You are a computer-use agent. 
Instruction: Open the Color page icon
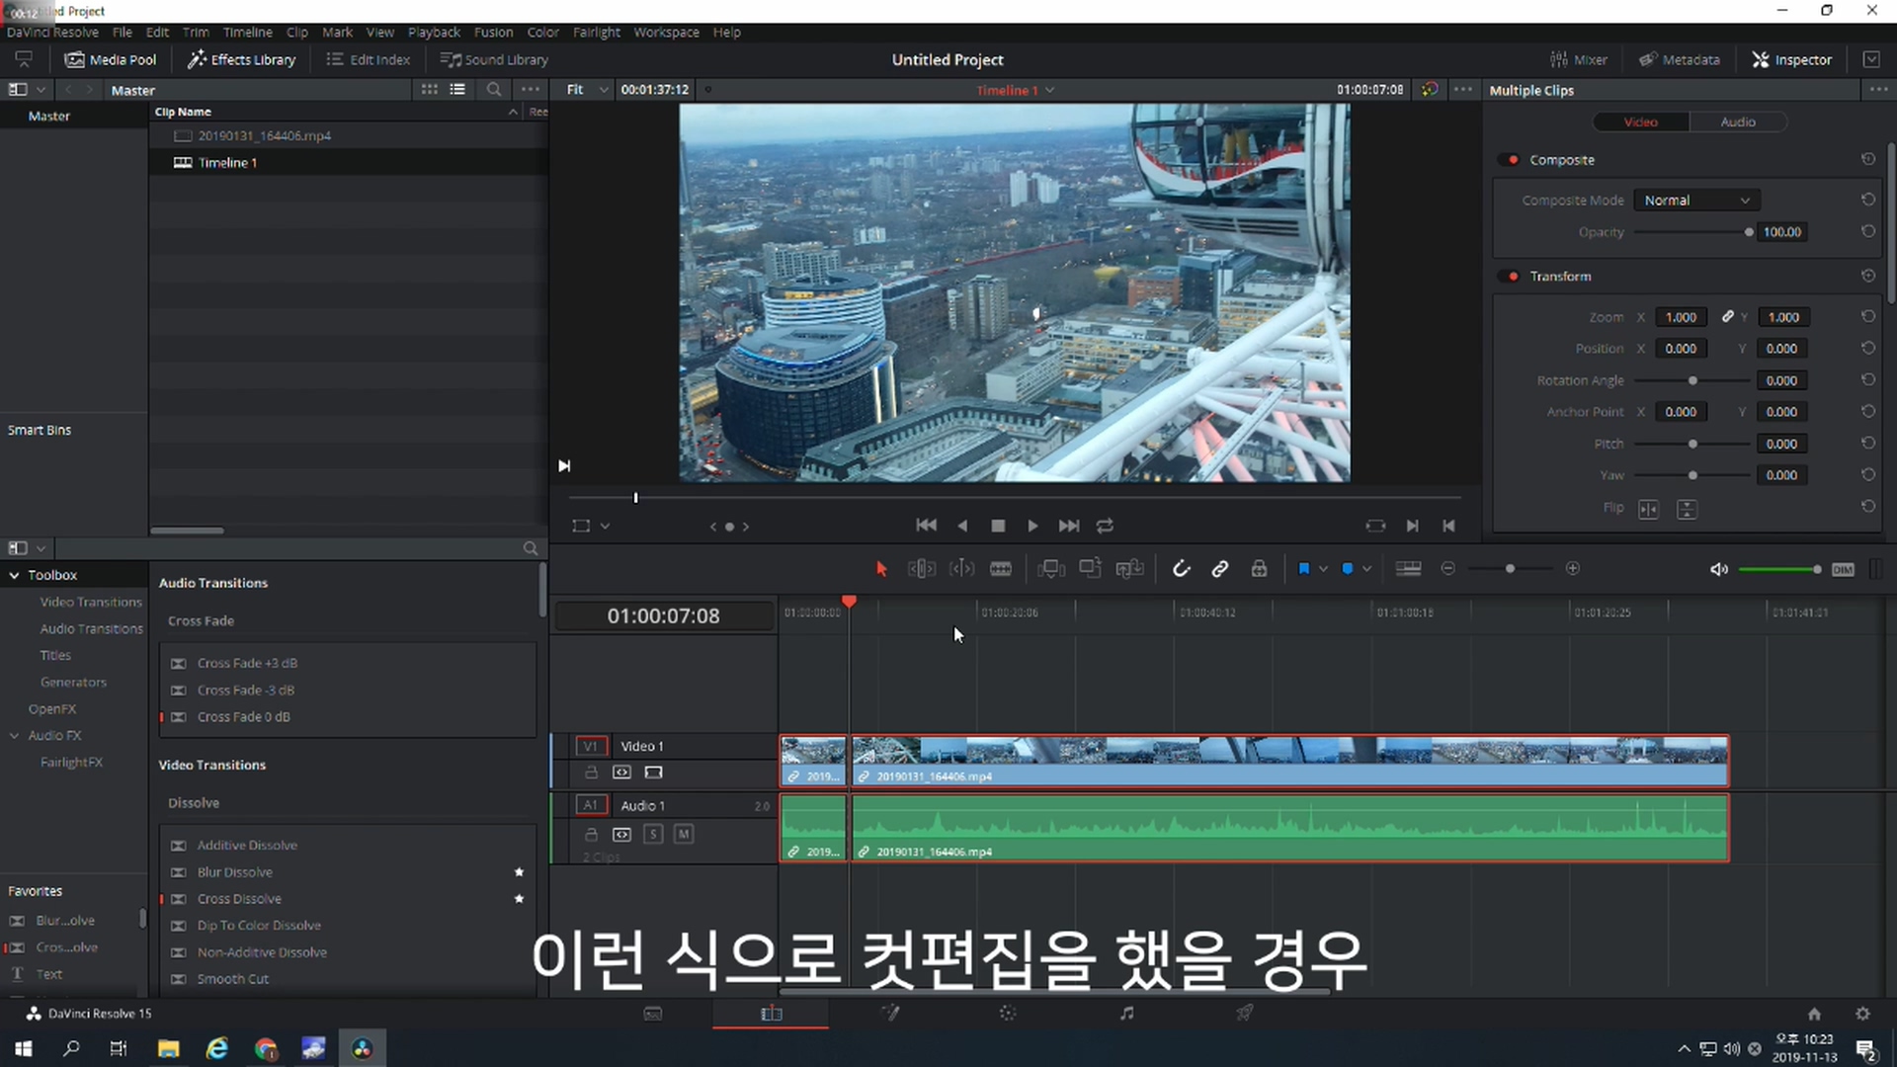1007,1014
